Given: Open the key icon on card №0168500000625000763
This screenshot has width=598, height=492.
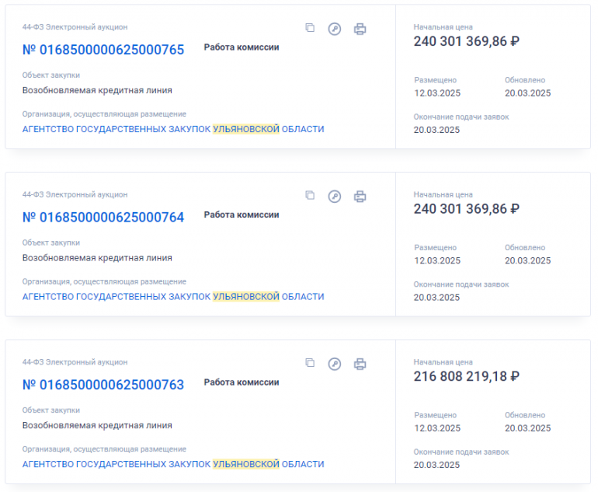Looking at the screenshot, I should tap(335, 364).
